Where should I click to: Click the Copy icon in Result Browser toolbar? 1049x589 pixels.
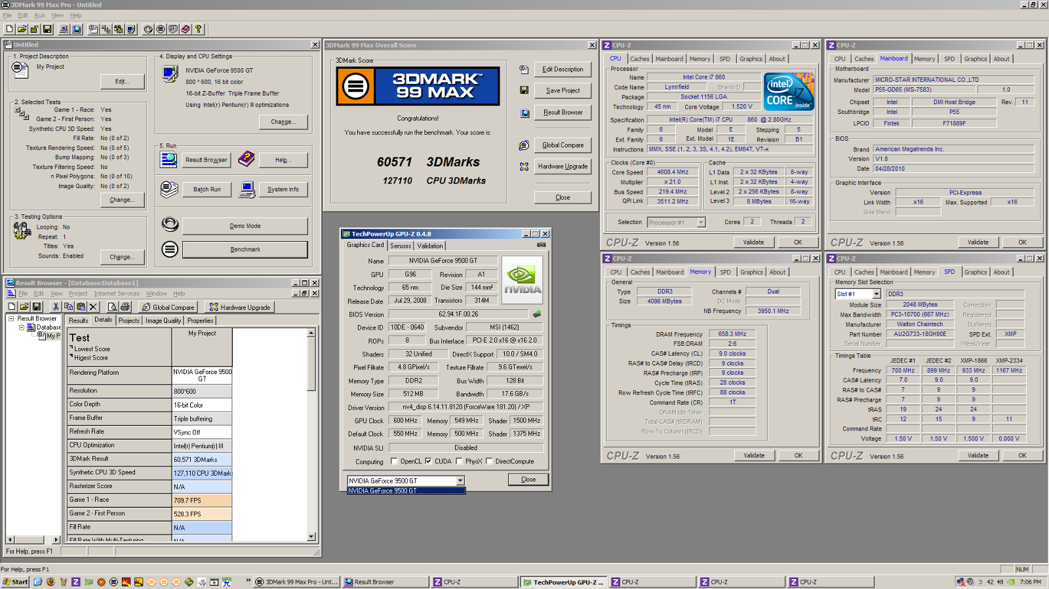[x=68, y=307]
